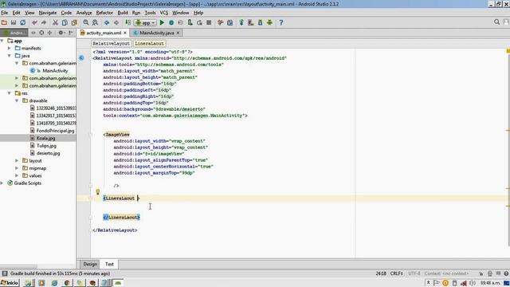Click the Help question mark icon
Image resolution: width=510 pixels, height=287 pixels.
pos(281,22)
